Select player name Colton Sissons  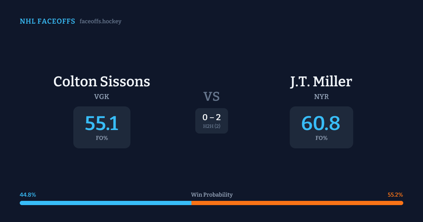[x=102, y=81]
